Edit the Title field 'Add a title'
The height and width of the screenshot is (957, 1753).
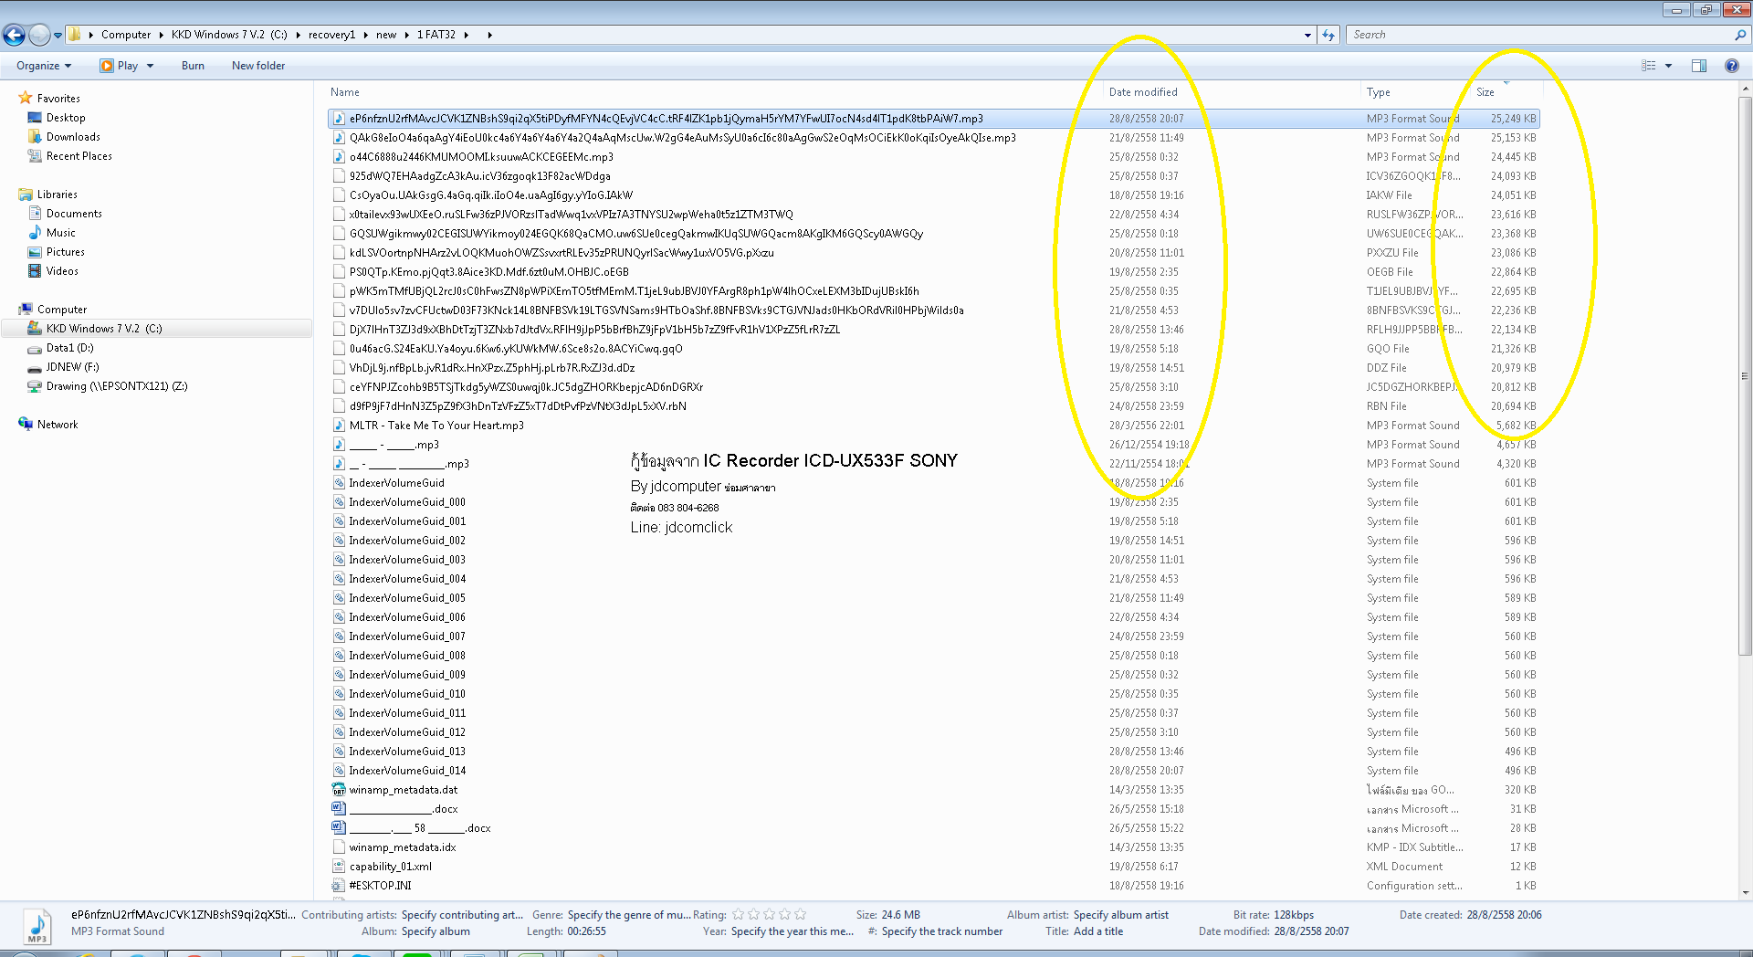coord(1098,931)
